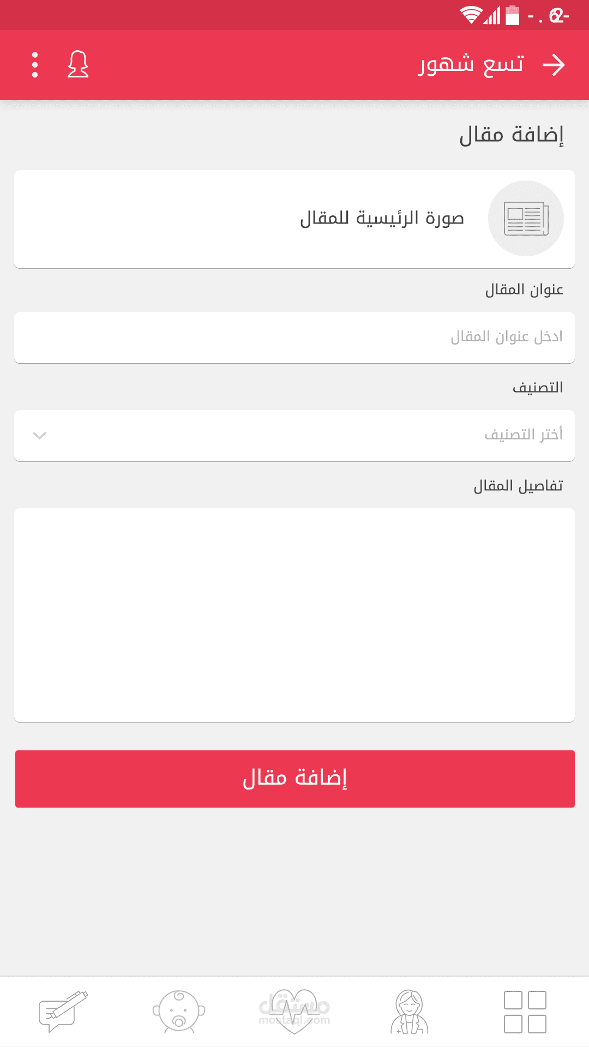Image resolution: width=589 pixels, height=1047 pixels.
Task: Open the doctor tab in bottom navigation
Action: (x=410, y=1012)
